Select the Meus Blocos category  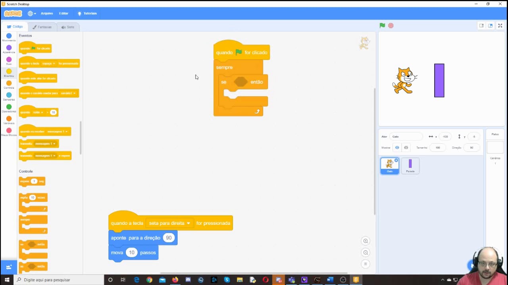9,132
